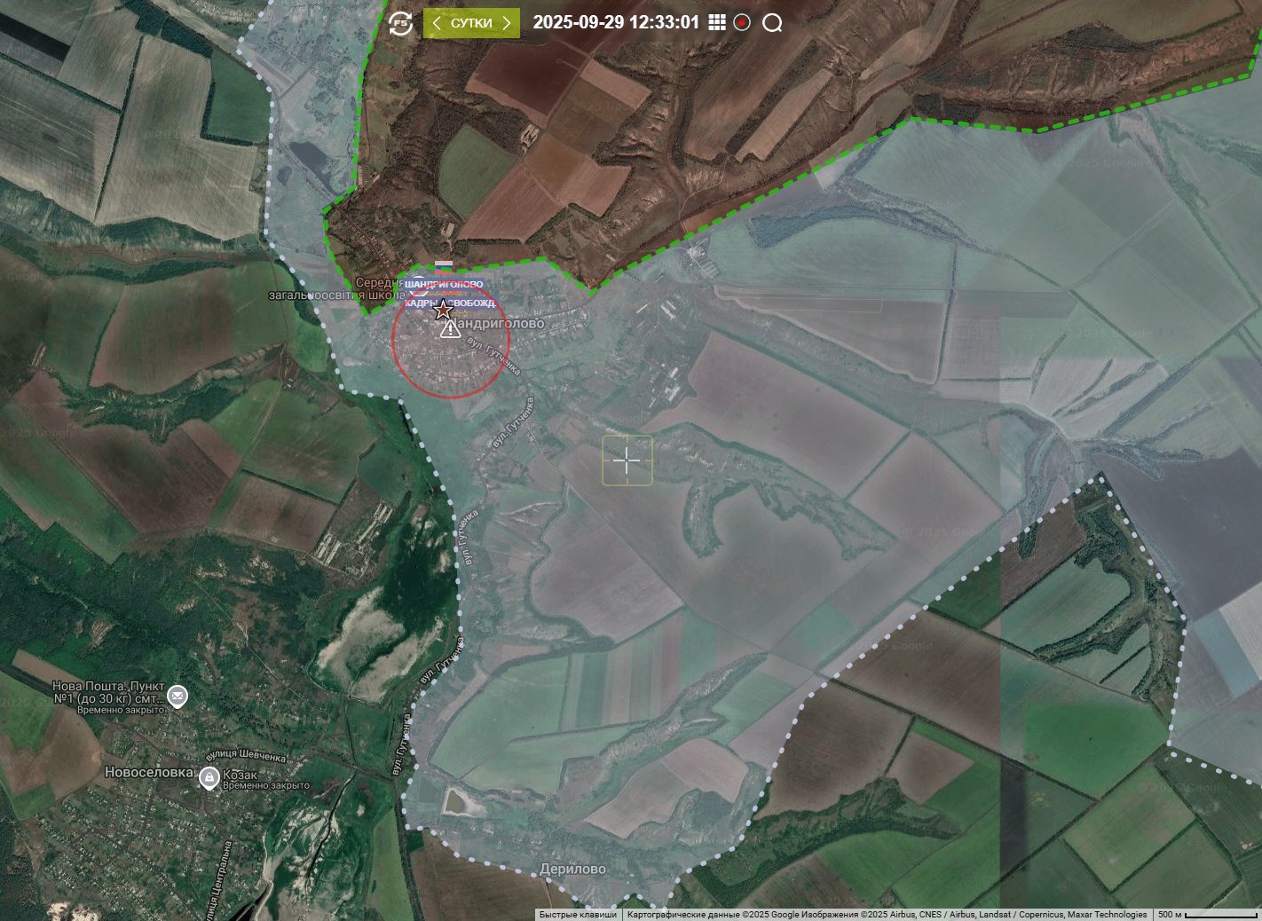This screenshot has width=1262, height=921.
Task: Select the ШАНДРИГОЛОВО blue map label
Action: pos(444,284)
